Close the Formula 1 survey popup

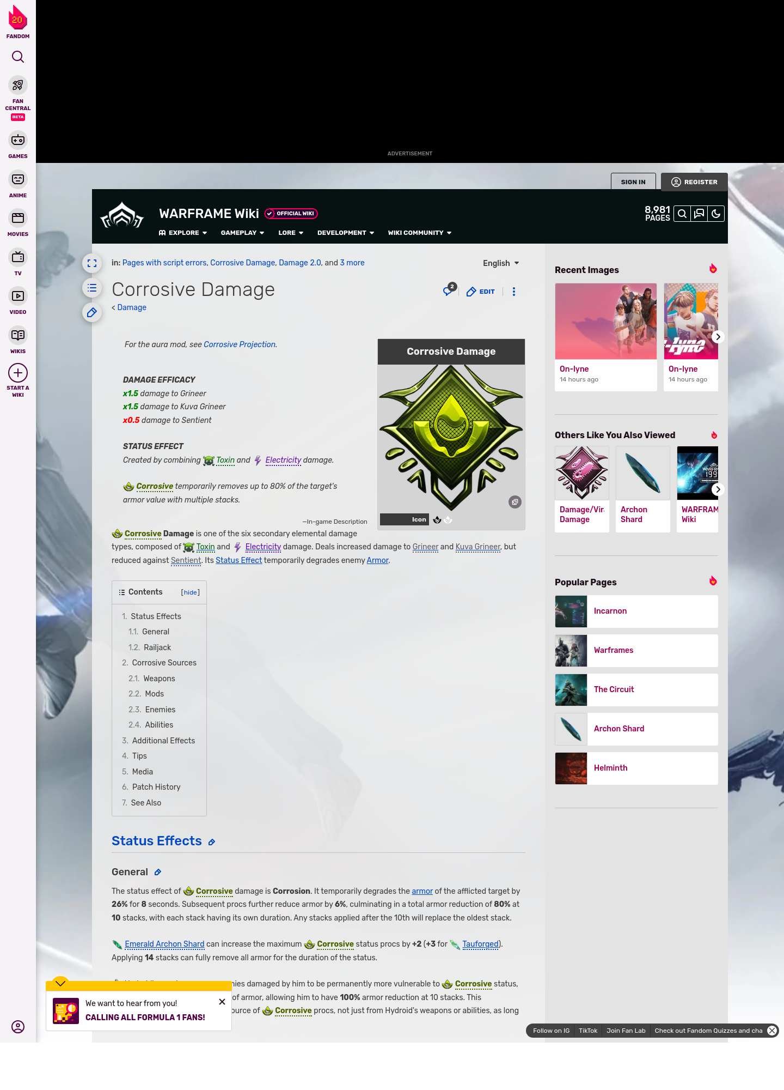point(222,1002)
